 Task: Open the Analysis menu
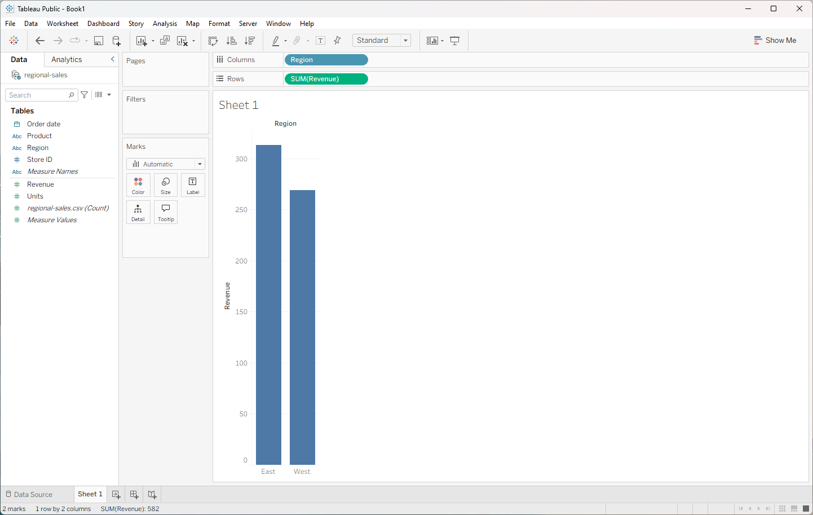[x=165, y=24]
